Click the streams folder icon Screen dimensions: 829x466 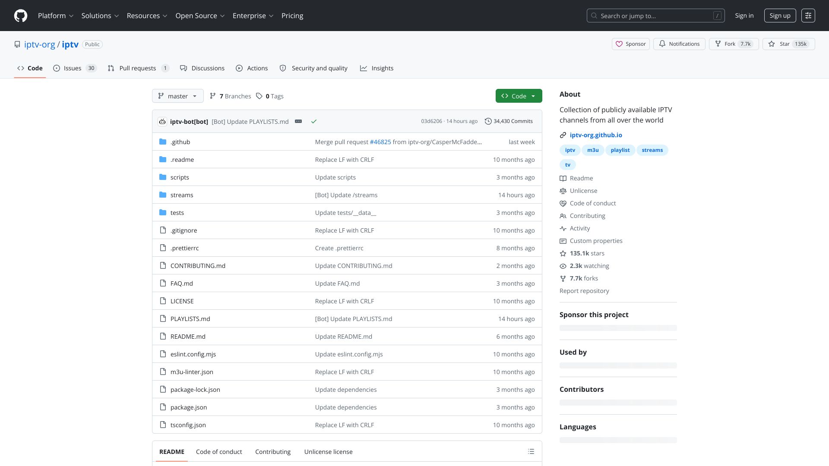[x=163, y=195]
